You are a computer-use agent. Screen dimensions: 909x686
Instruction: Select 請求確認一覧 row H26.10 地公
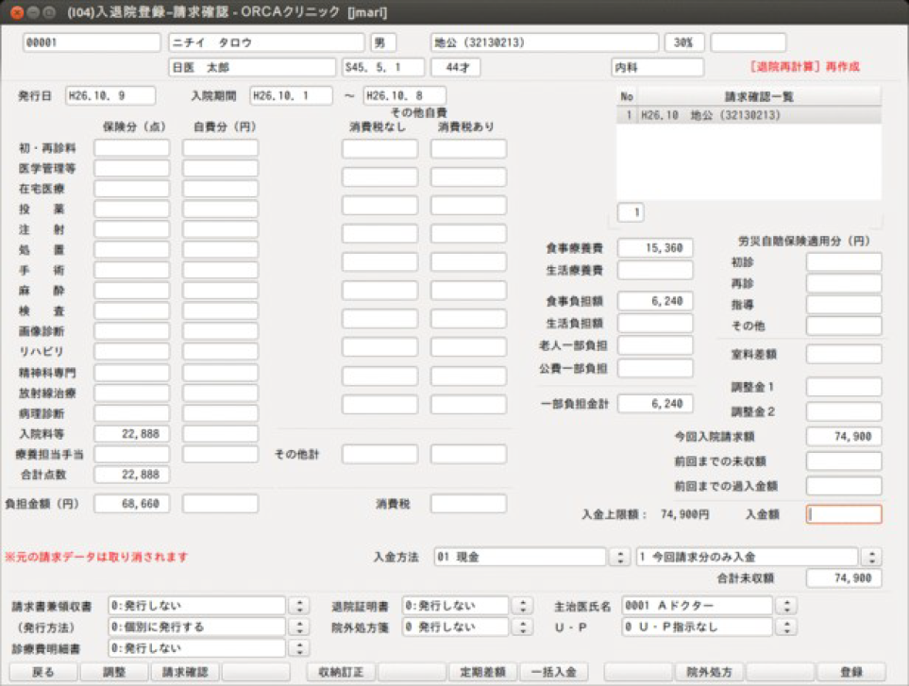click(x=749, y=115)
